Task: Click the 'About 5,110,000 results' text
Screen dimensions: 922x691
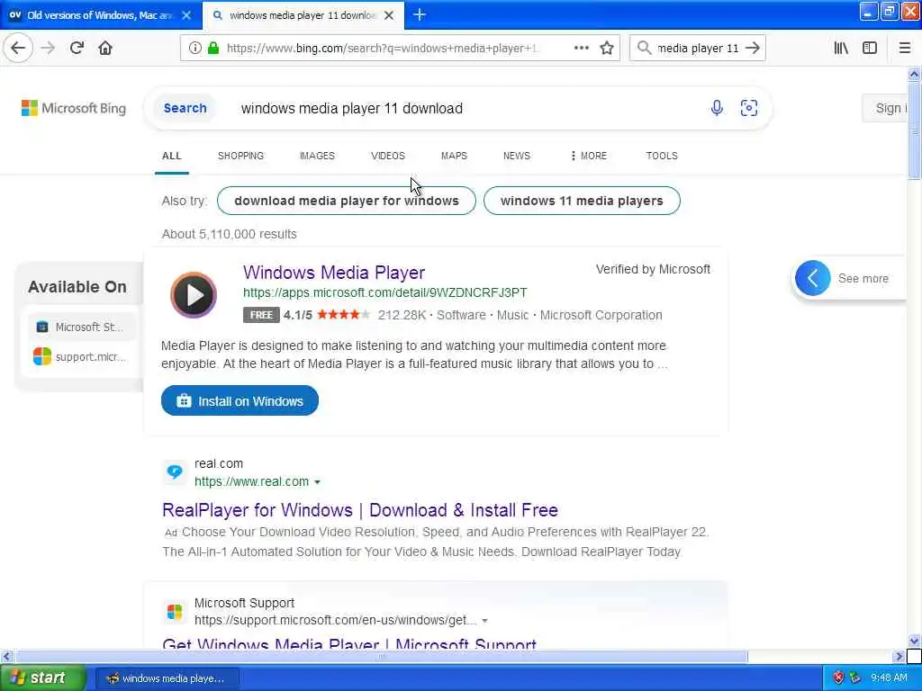Action: [x=230, y=234]
